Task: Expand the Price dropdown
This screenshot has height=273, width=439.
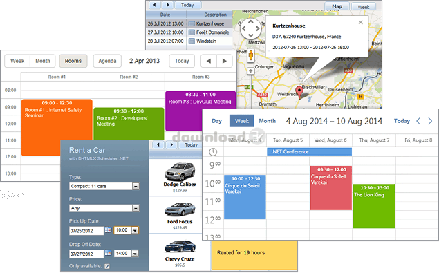Action: coord(136,208)
